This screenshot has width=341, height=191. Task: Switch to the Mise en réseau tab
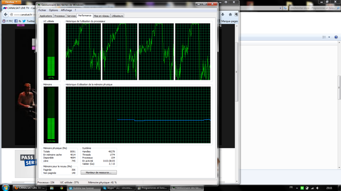pyautogui.click(x=101, y=16)
